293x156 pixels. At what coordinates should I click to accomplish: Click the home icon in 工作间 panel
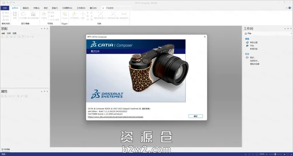point(246,33)
